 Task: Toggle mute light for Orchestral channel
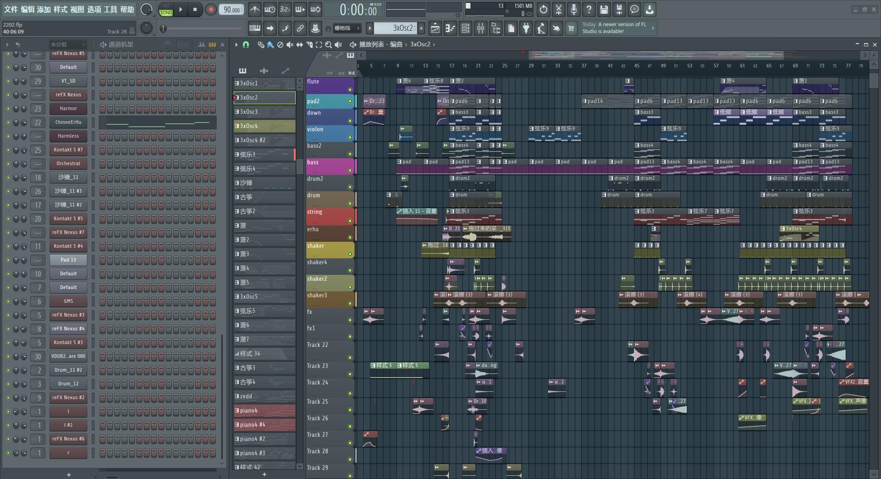pyautogui.click(x=8, y=164)
